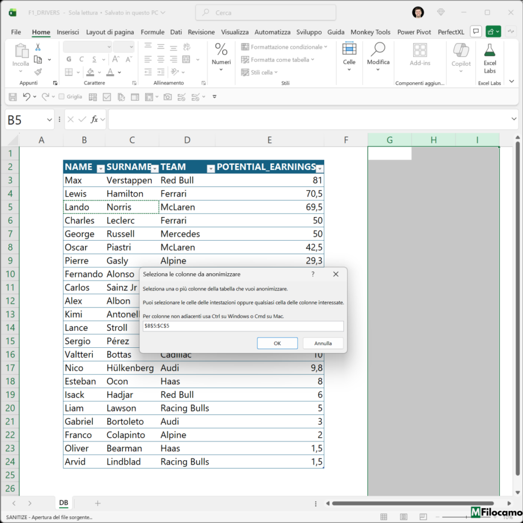Click the Redo arrow icon

pyautogui.click(x=45, y=97)
